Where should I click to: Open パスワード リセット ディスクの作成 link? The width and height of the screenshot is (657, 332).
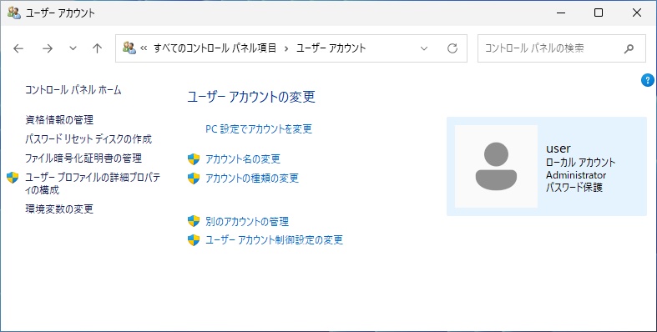(88, 139)
